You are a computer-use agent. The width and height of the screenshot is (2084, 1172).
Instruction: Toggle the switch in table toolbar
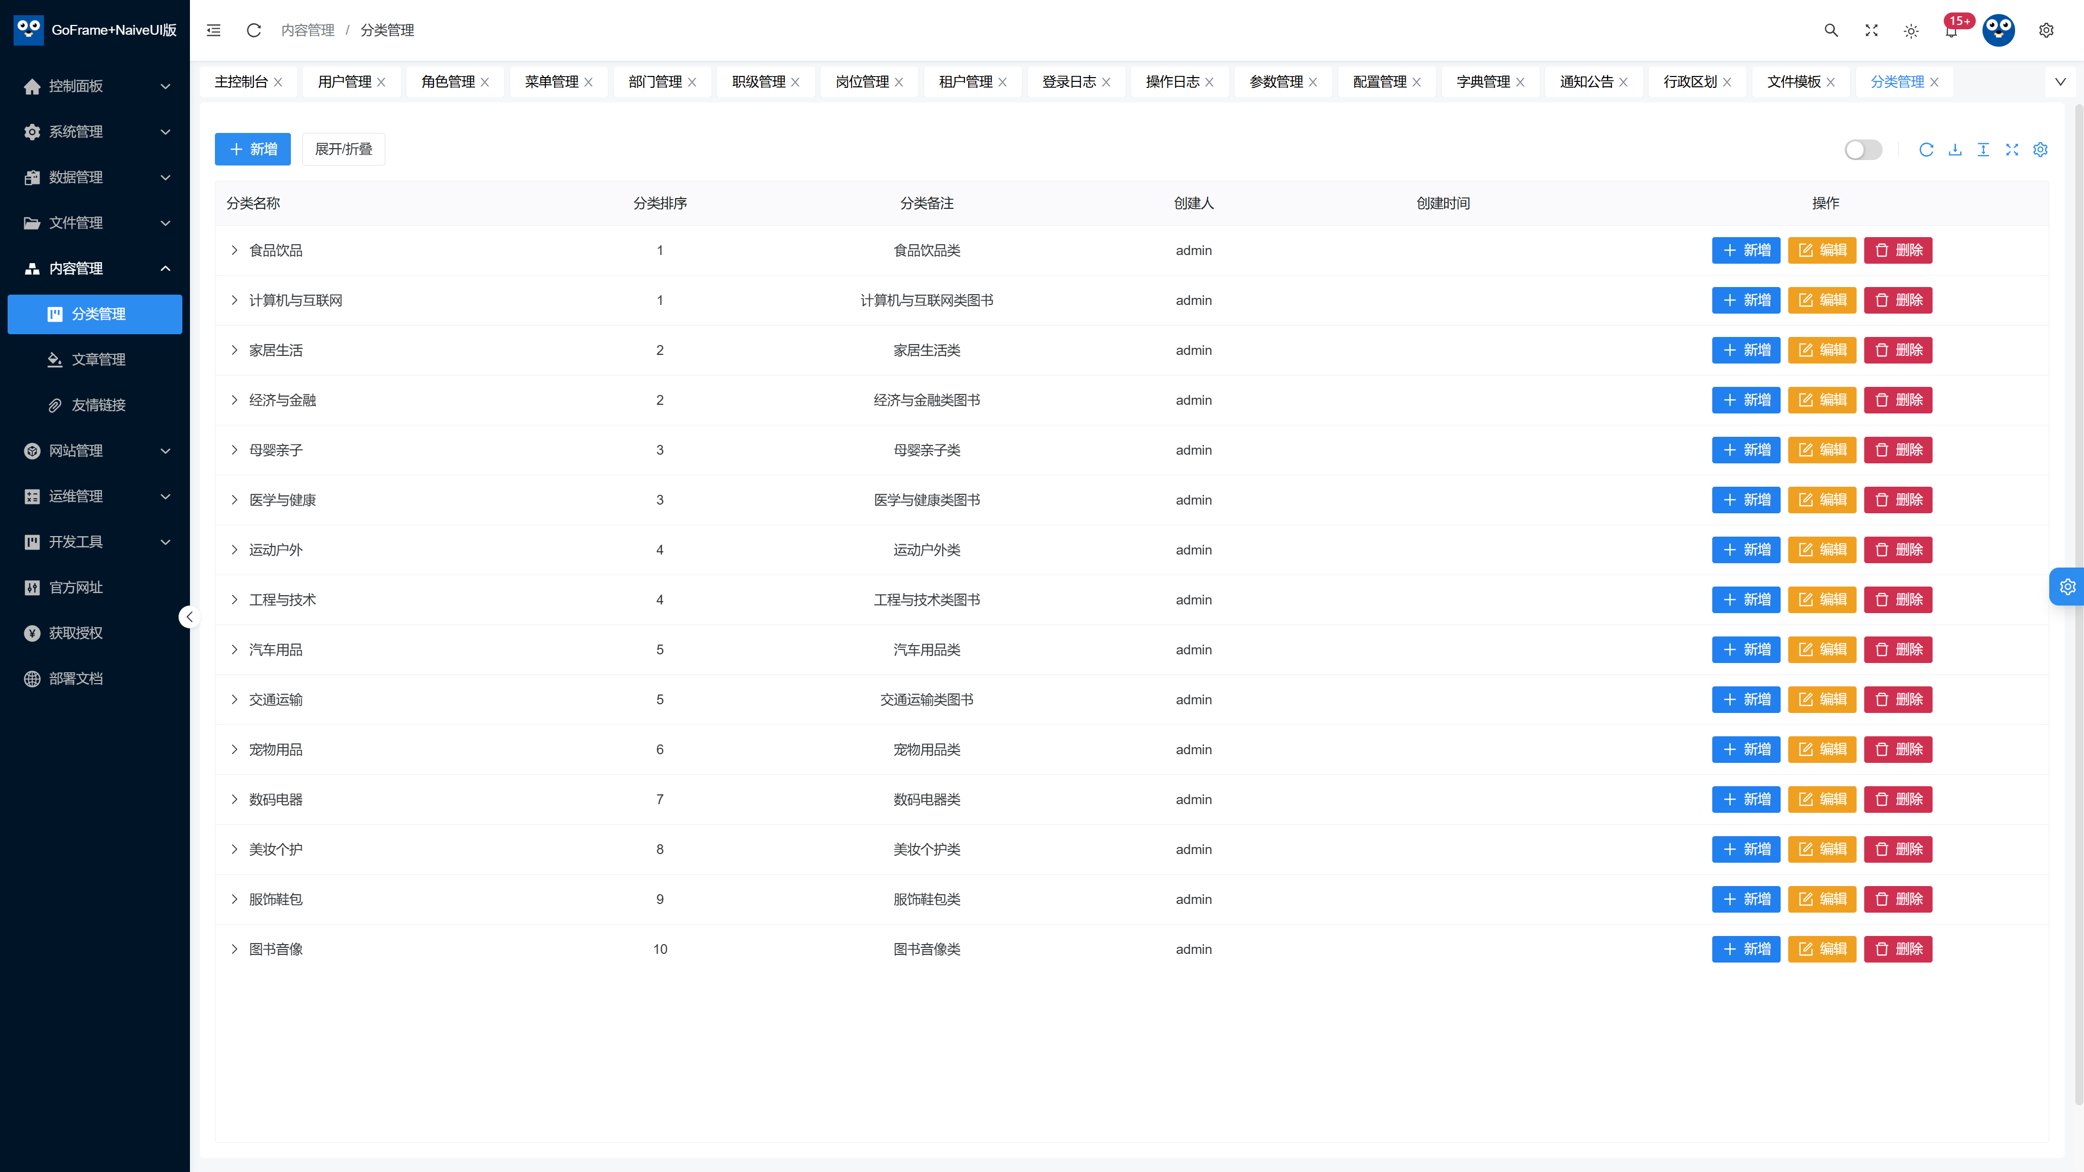pos(1863,149)
